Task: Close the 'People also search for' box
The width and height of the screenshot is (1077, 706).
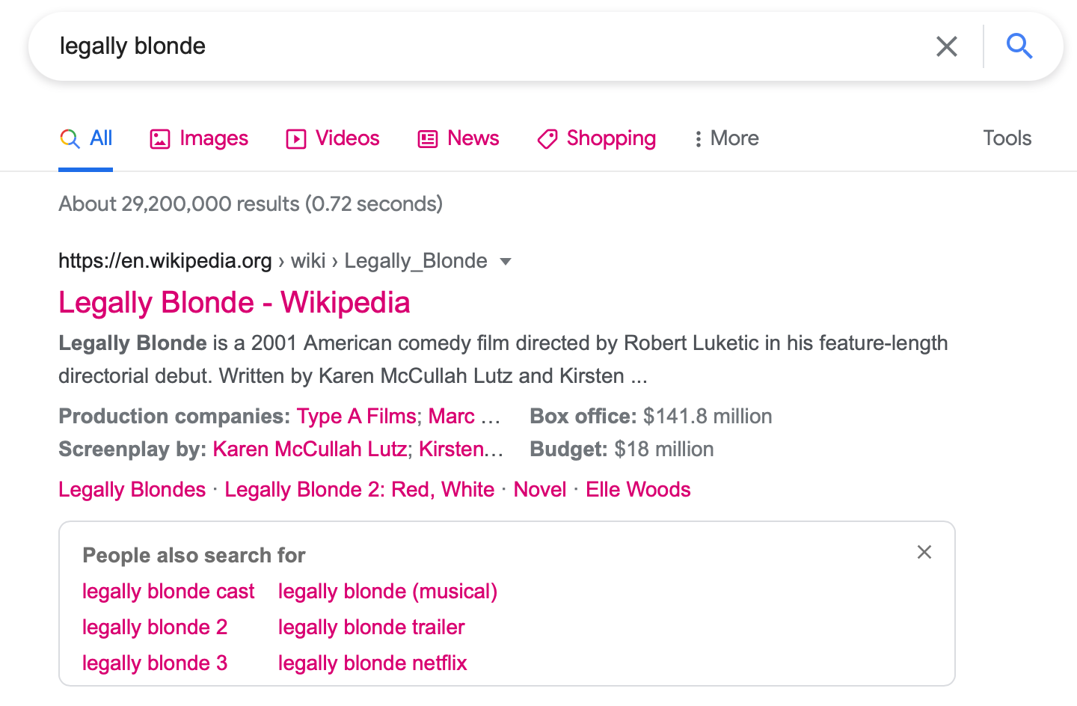Action: pos(924,552)
